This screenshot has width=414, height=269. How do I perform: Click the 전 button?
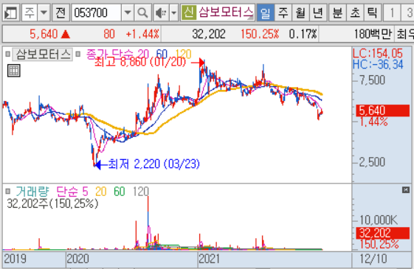(x=61, y=13)
